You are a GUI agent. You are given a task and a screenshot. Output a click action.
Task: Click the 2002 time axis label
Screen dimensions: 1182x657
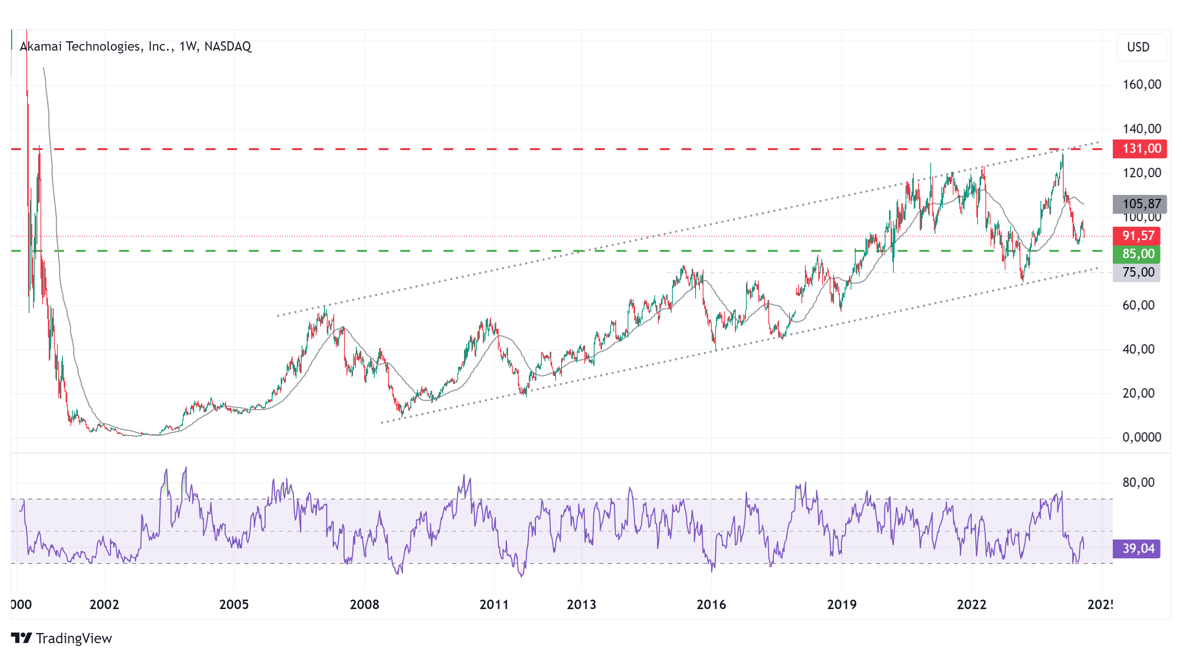pyautogui.click(x=104, y=605)
